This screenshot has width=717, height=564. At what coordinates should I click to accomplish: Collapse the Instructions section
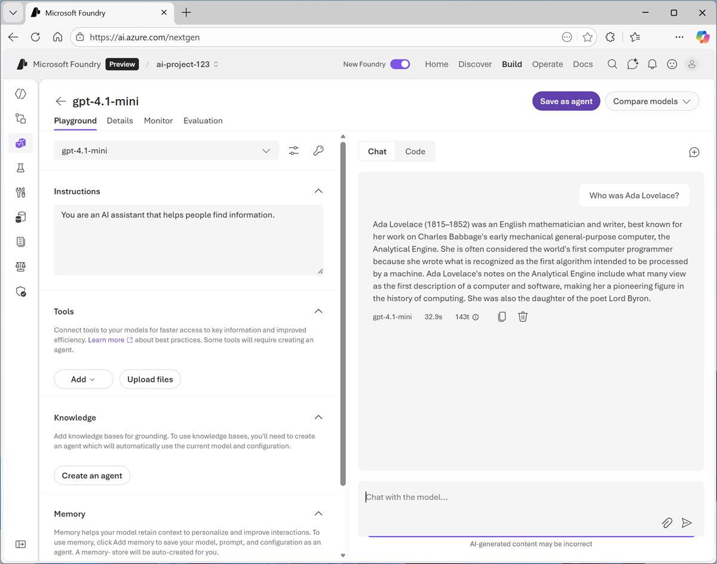click(318, 191)
